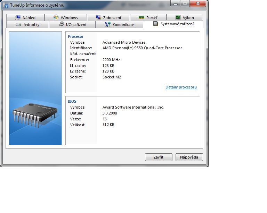
Task: Click the Zavřít button
Action: (x=159, y=157)
